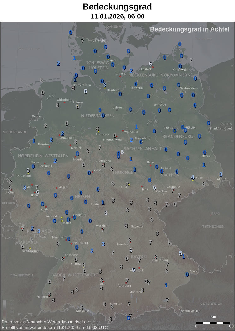Click the date line 11.01.2026, 06:00

tap(117, 16)
